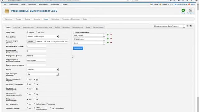Image resolution: width=199 pixels, height=112 pixels.
Task: Select Экспорт action
Action: click(37, 32)
